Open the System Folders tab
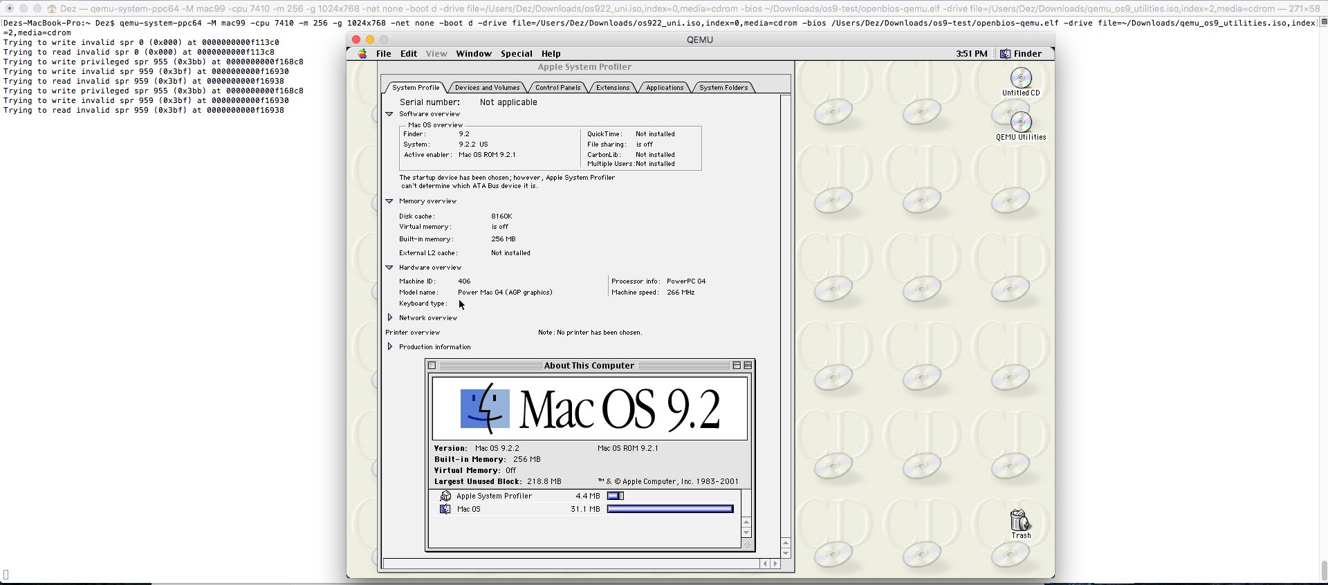This screenshot has width=1328, height=585. tap(723, 88)
